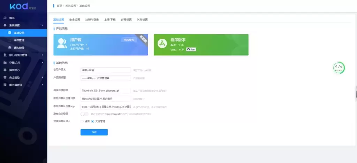Screen dimensions: 357x163
Task: Click the 列表目录排除 input field
Action: (x=106, y=91)
